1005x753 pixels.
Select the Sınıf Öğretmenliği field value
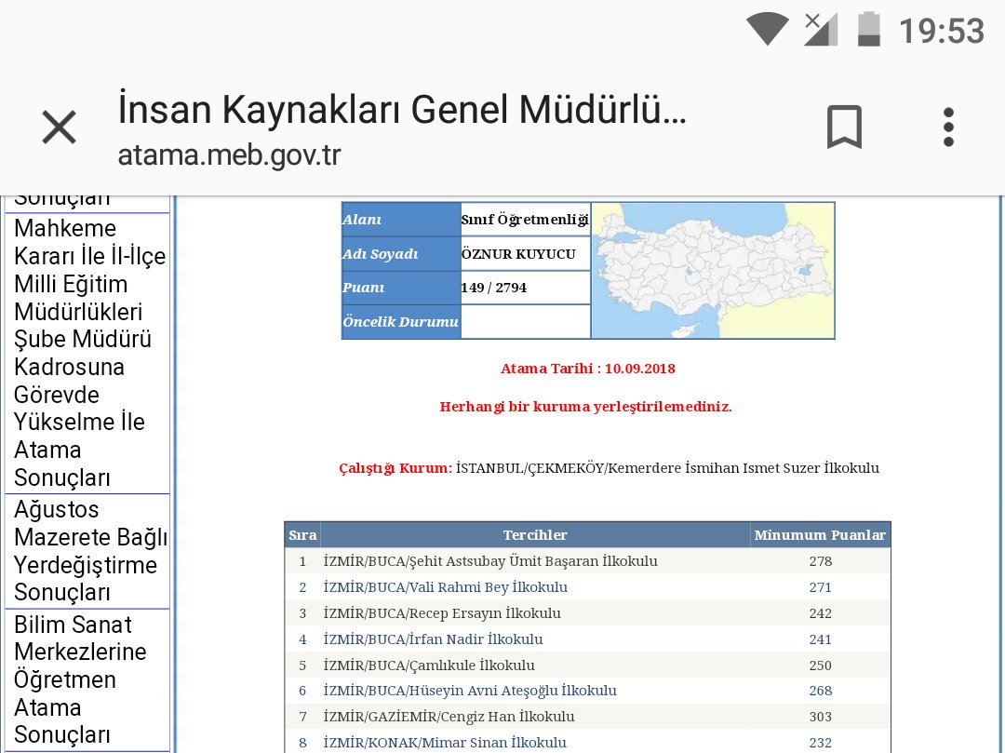pos(525,220)
